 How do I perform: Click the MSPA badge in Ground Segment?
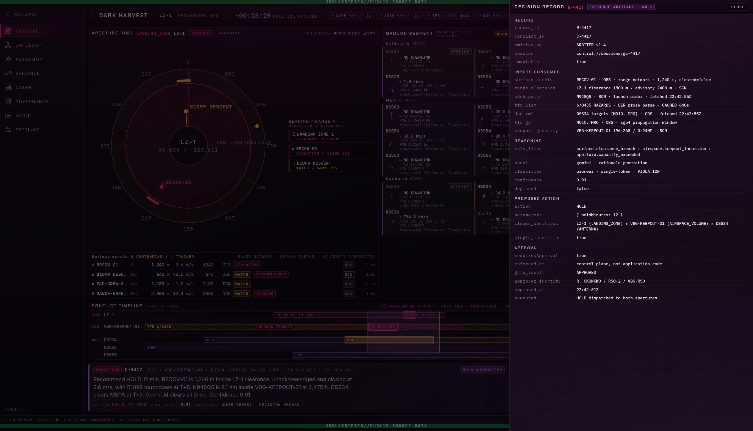[502, 34]
